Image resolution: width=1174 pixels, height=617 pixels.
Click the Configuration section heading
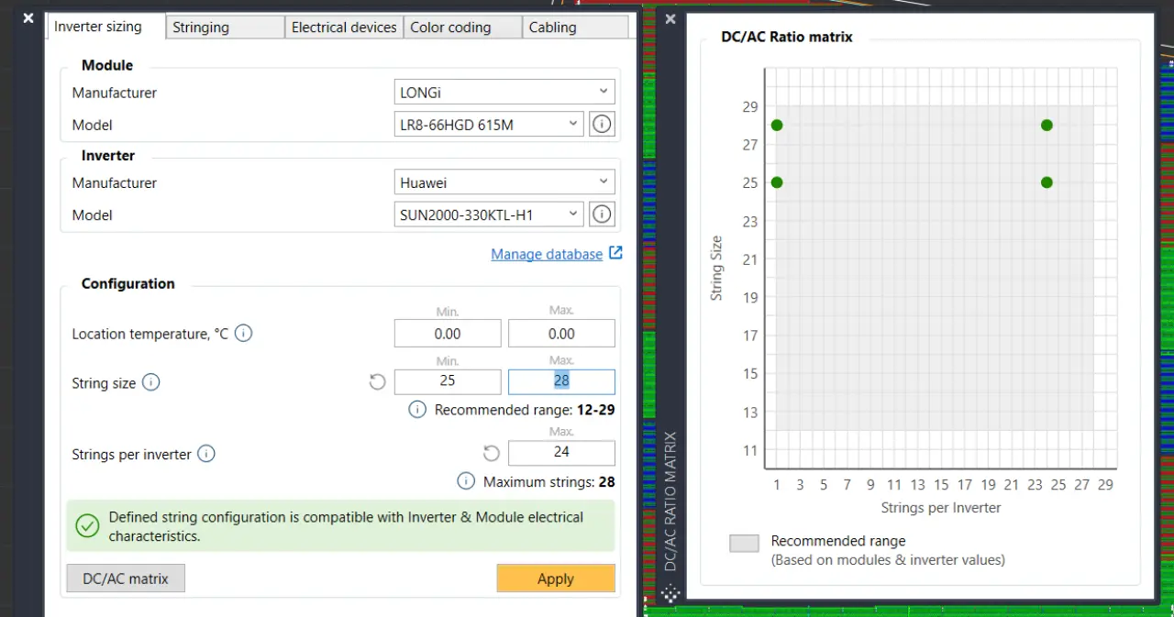point(128,283)
